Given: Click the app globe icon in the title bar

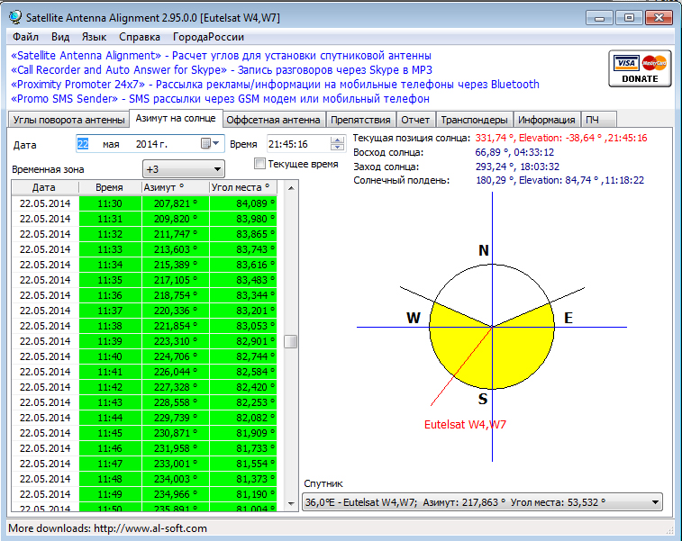Looking at the screenshot, I should (x=15, y=17).
